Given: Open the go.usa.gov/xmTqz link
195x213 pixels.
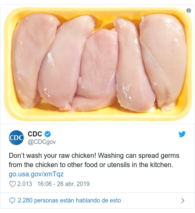Looking at the screenshot, I should coord(36,174).
